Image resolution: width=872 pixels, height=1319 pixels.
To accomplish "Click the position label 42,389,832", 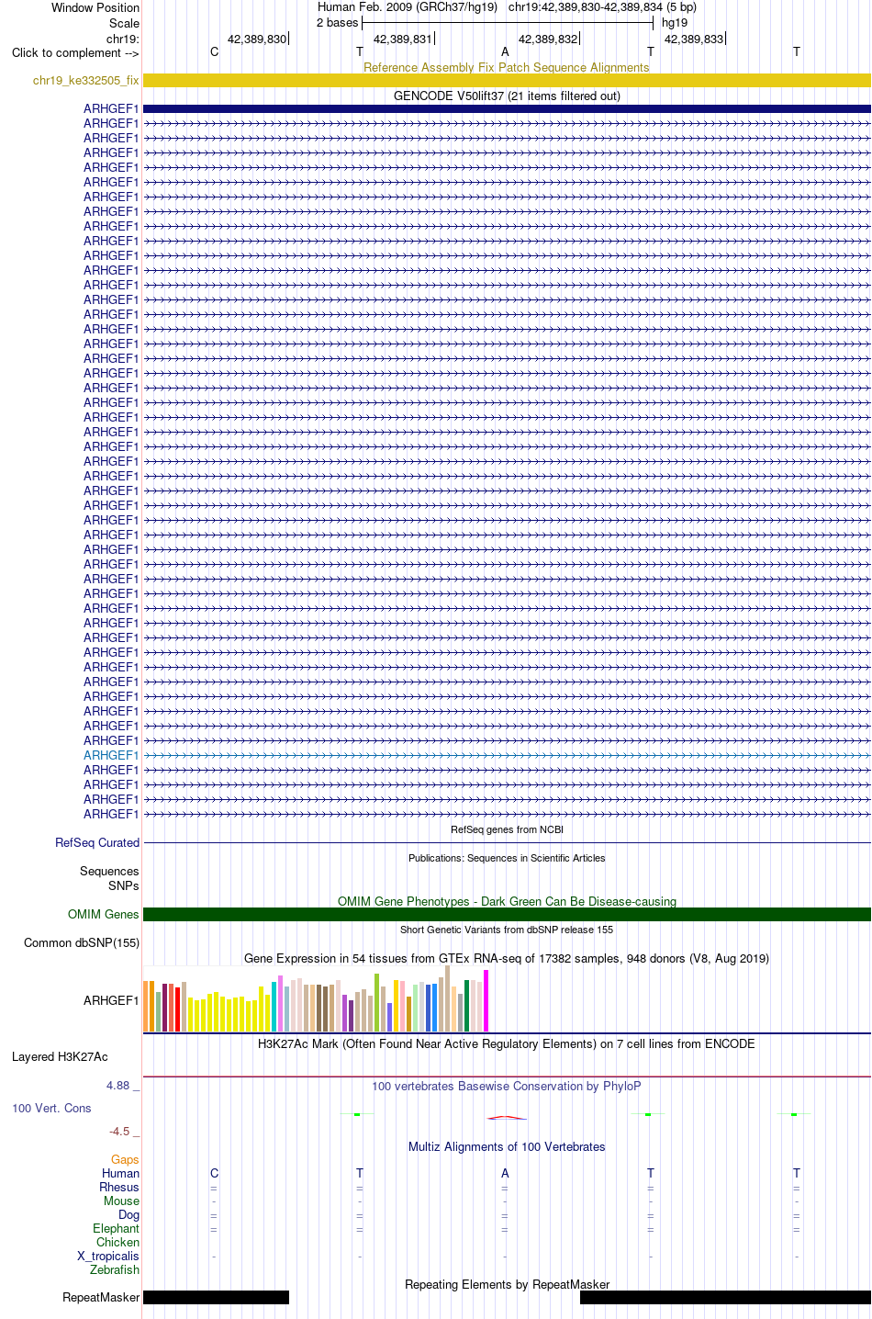I will pyautogui.click(x=548, y=39).
